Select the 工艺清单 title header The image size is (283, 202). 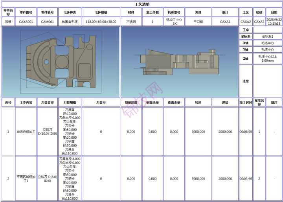[141, 4]
